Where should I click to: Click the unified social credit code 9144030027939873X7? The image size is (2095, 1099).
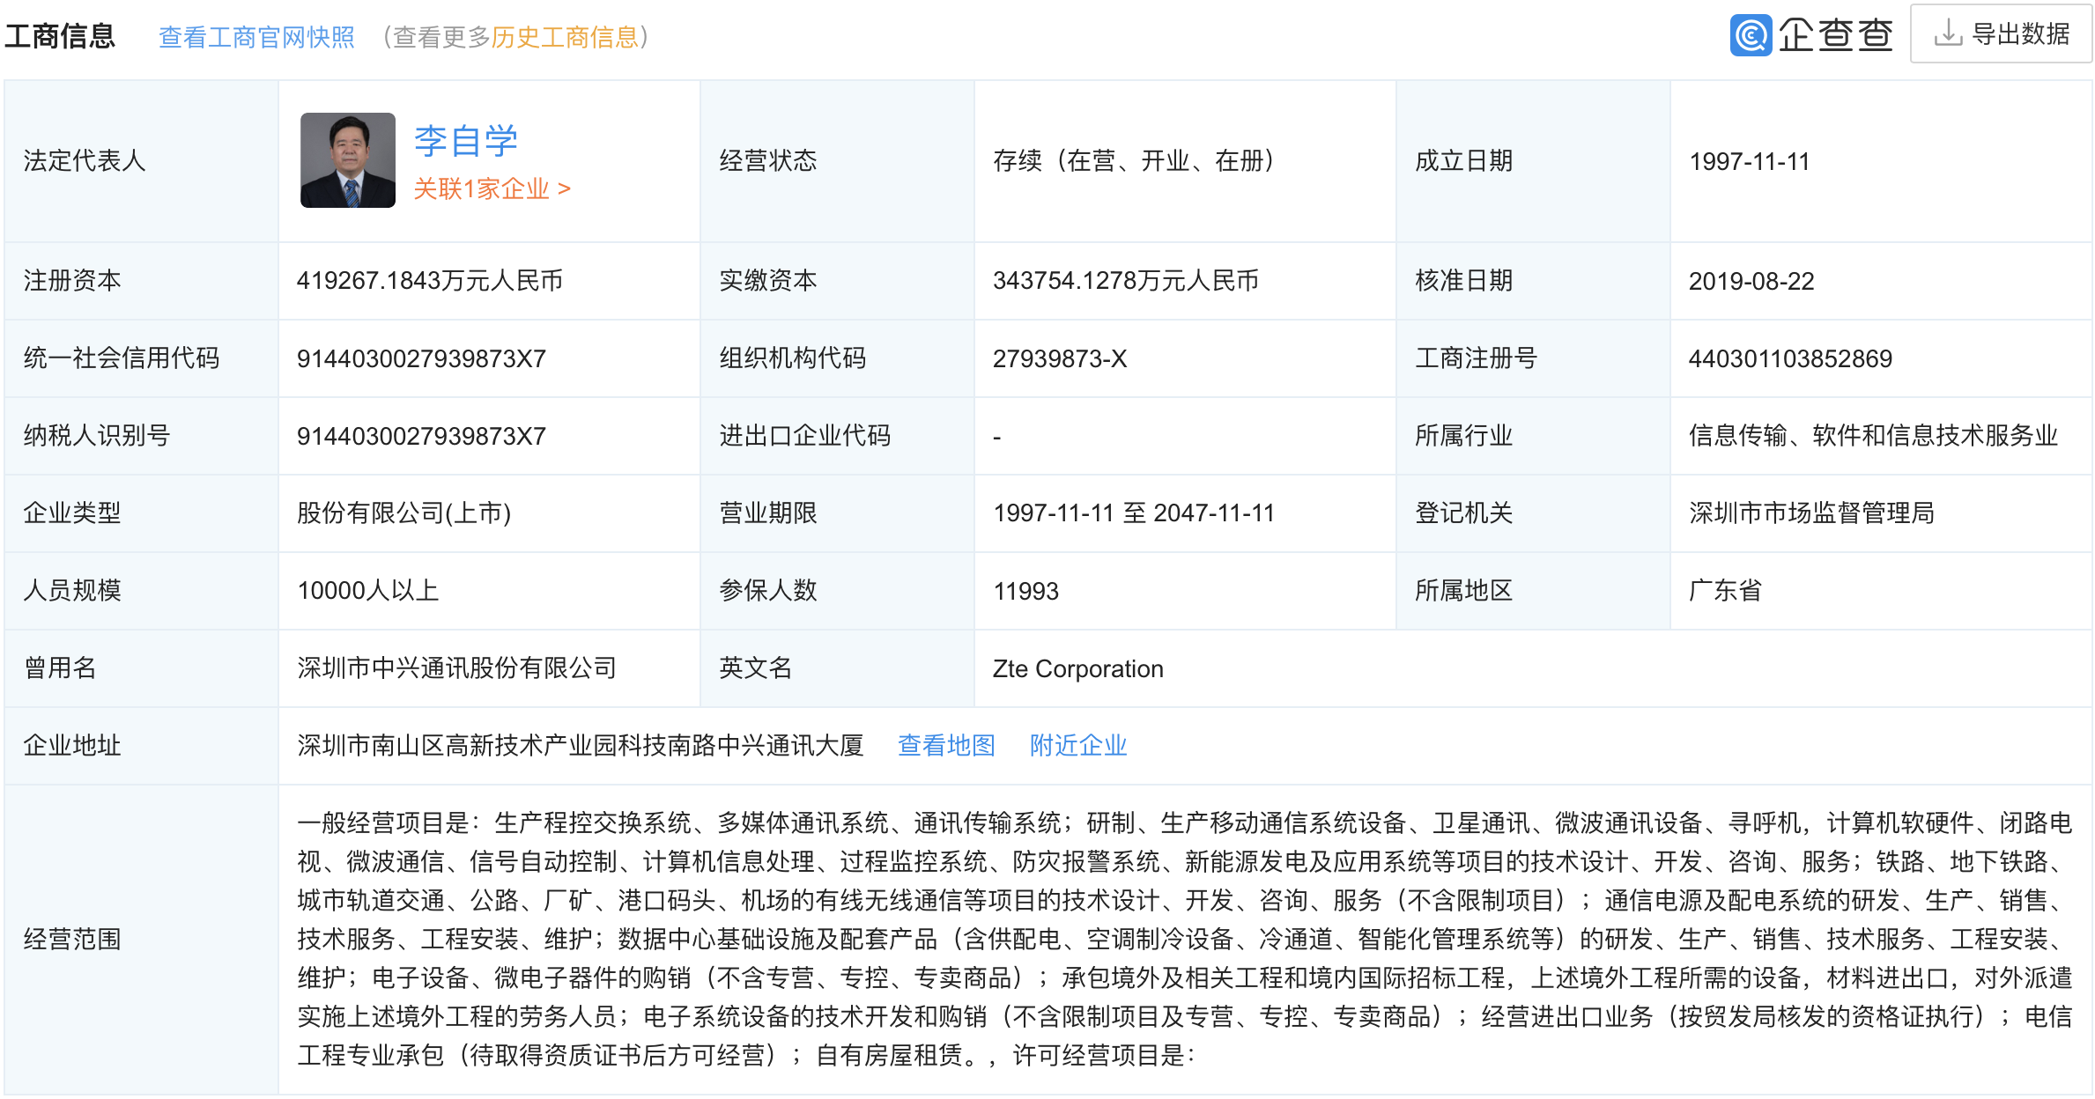coord(421,358)
